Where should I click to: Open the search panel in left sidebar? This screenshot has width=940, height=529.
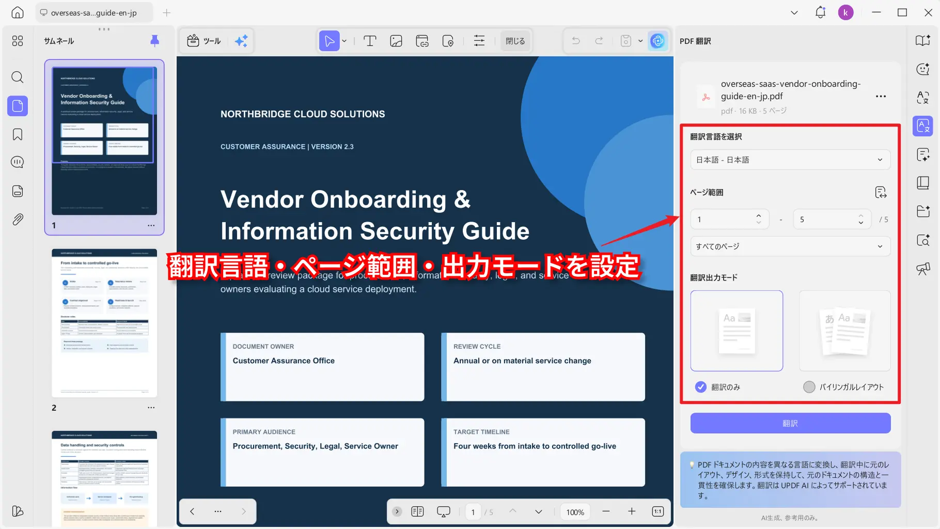point(18,77)
